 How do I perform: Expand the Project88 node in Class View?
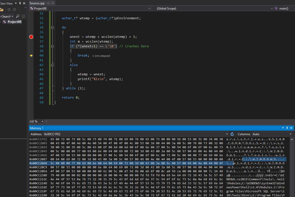1,22
